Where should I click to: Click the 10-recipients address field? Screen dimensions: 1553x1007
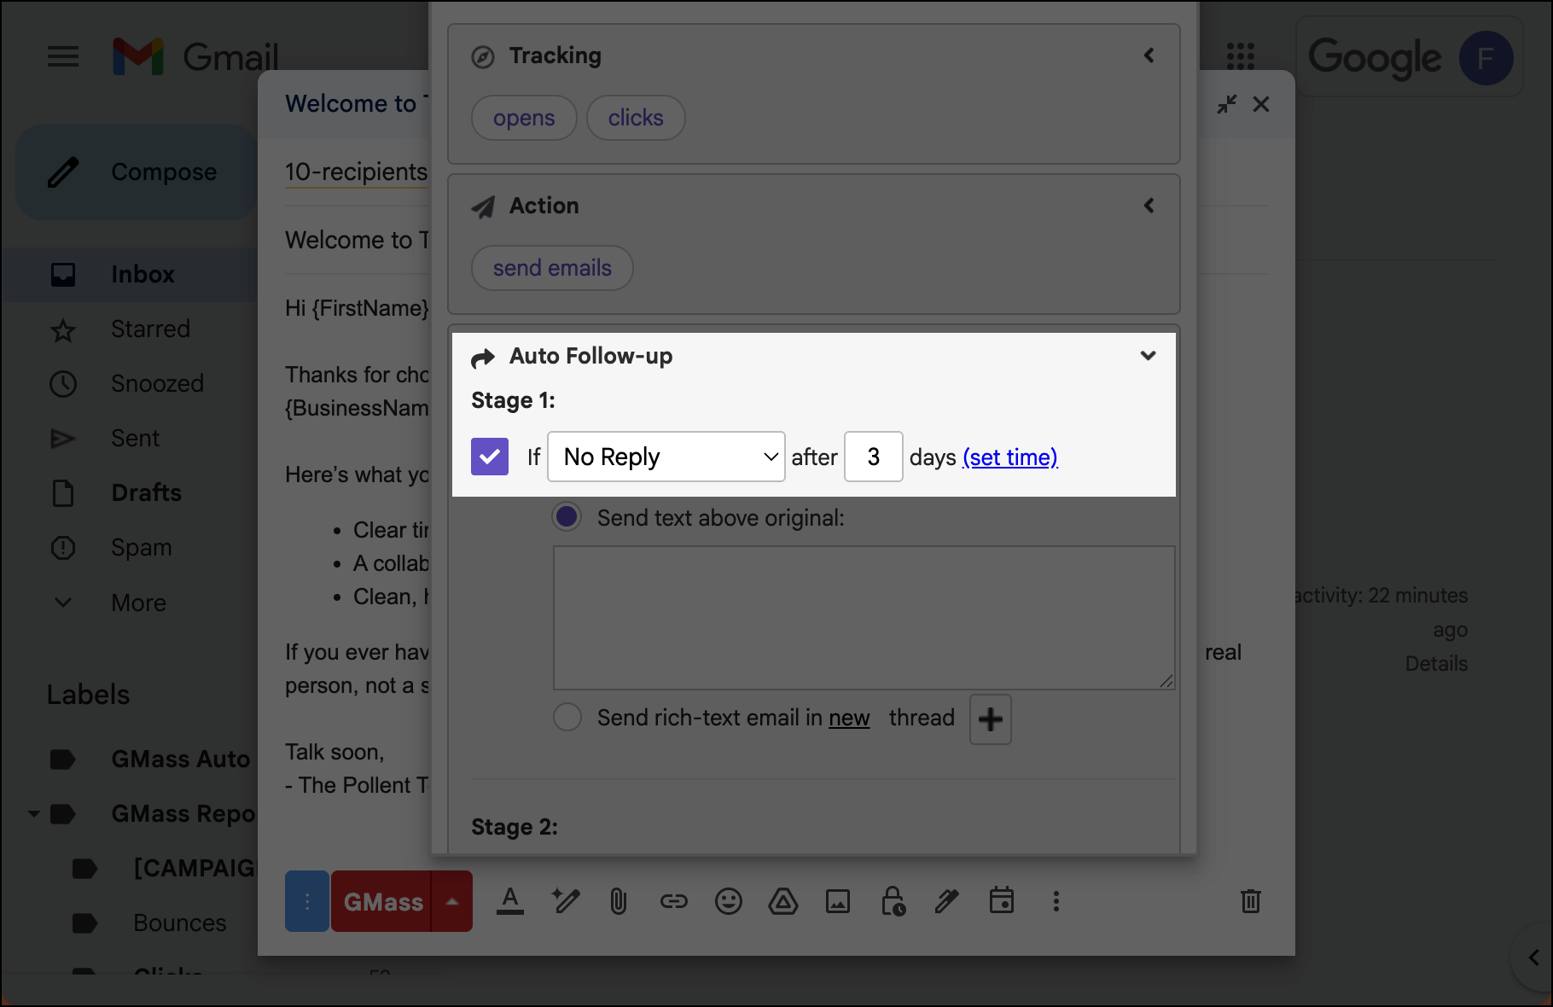pos(357,172)
